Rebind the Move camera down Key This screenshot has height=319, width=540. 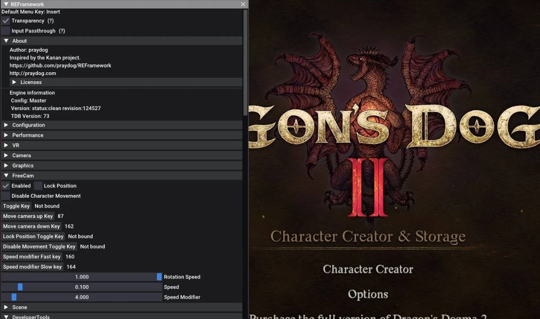point(31,226)
